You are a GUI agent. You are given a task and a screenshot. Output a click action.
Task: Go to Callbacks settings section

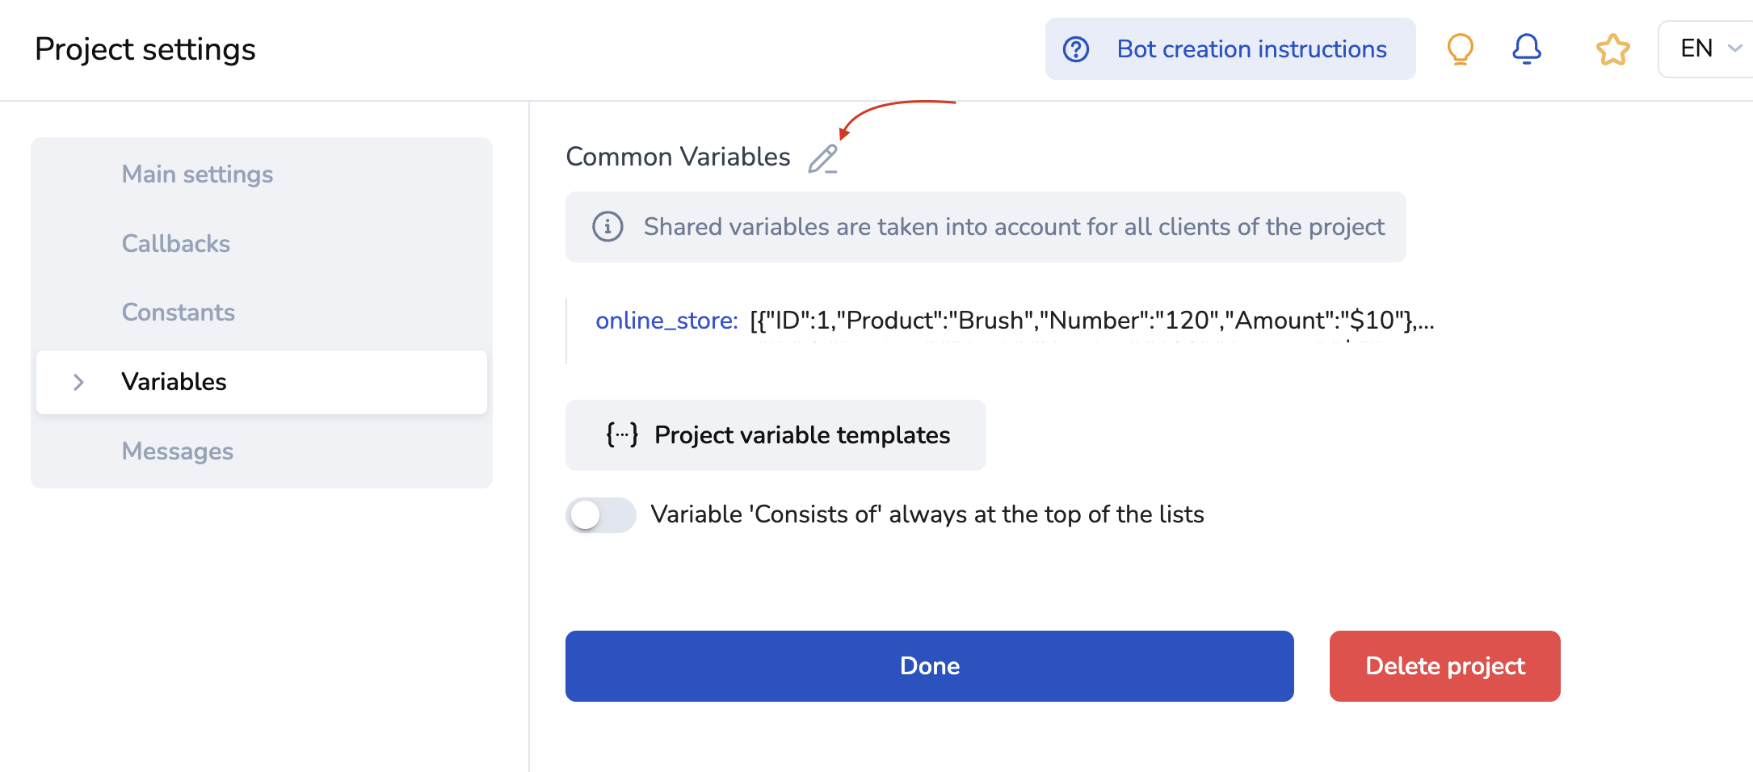[x=176, y=244]
